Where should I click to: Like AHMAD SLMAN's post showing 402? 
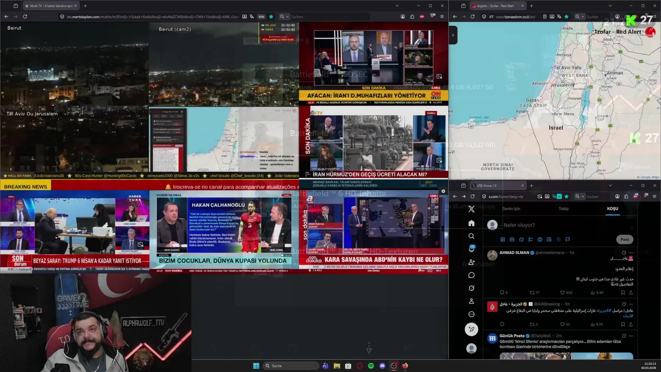point(565,292)
